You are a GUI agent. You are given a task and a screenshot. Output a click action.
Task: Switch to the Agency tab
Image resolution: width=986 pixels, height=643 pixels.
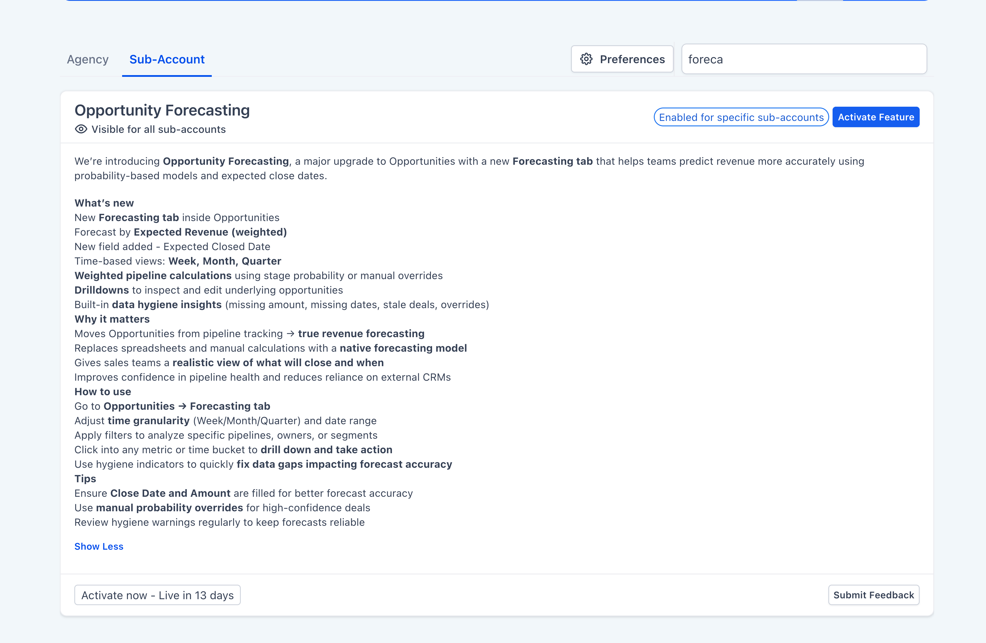tap(87, 59)
